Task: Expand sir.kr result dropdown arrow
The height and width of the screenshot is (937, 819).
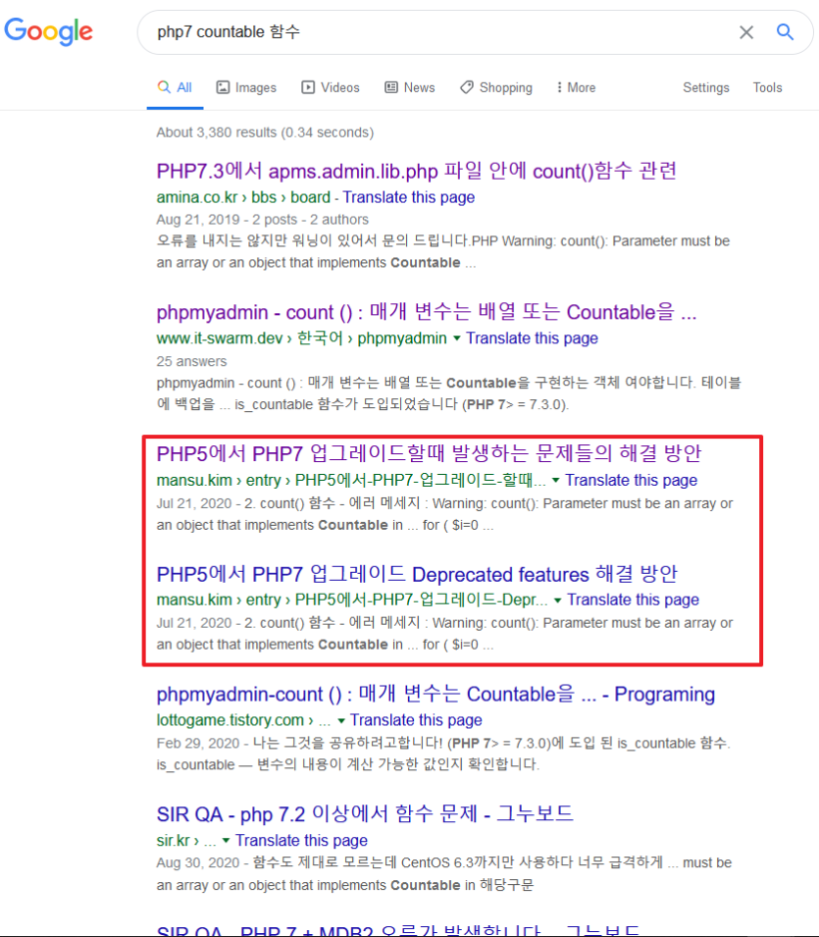Action: click(226, 841)
